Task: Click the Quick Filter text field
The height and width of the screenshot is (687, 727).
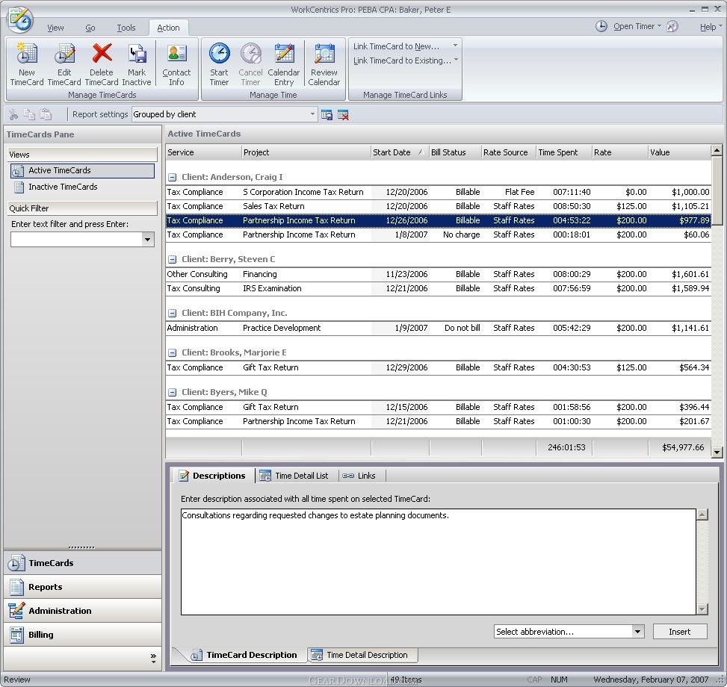Action: [x=77, y=240]
